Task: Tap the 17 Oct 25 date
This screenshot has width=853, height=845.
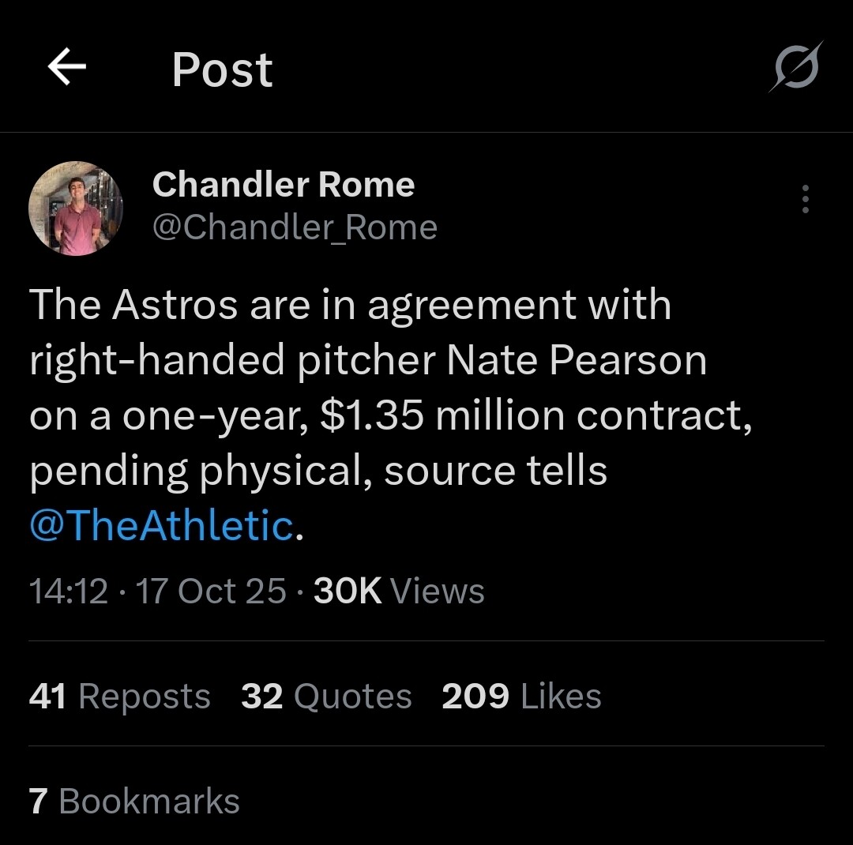Action: click(210, 591)
